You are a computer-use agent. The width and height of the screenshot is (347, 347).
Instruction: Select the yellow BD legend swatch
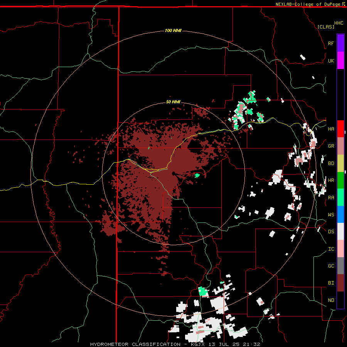(x=340, y=163)
